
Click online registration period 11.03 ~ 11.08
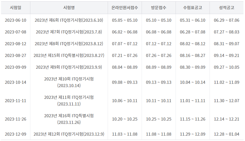click(125, 134)
